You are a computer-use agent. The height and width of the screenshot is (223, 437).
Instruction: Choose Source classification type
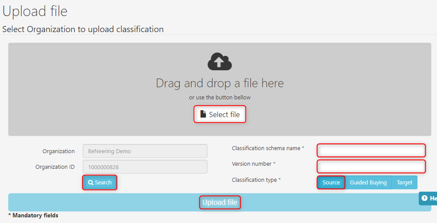pyautogui.click(x=331, y=182)
